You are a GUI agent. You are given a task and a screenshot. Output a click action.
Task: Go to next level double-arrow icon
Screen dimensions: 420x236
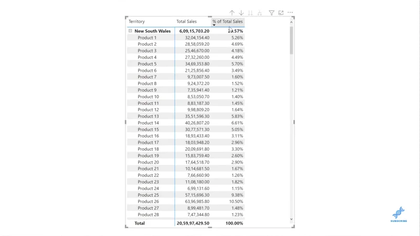pos(250,13)
